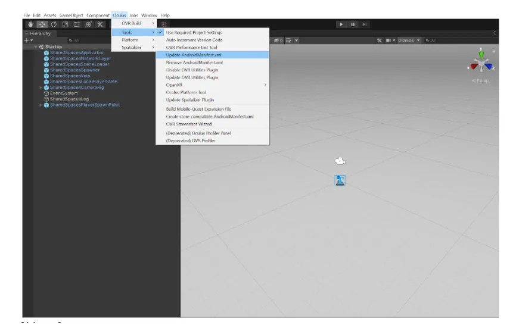Open the Window menu
Viewport: 519px width, 328px height.
149,15
